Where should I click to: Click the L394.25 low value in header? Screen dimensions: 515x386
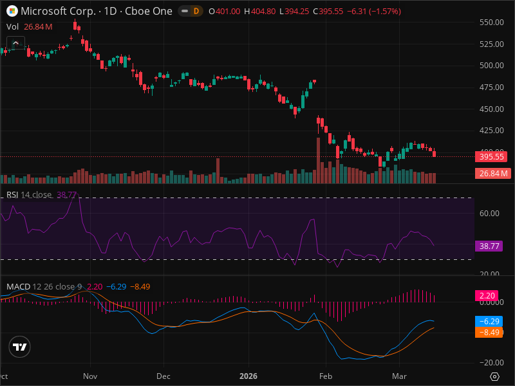[x=294, y=11]
